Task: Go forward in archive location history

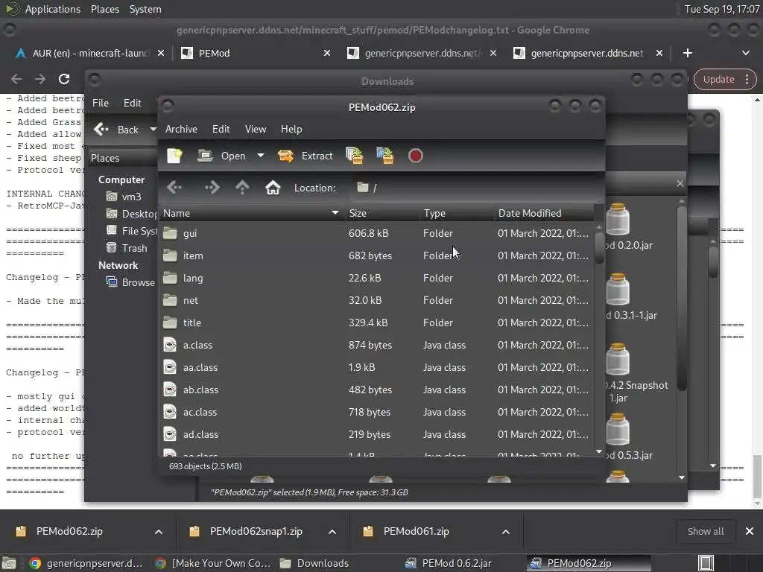Action: click(x=212, y=187)
